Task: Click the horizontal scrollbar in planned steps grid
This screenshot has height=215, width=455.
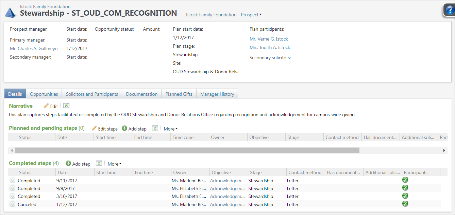Action: (187, 150)
